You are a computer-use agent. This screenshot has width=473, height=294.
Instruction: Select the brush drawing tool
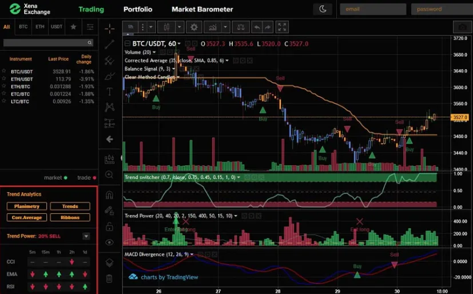coord(109,76)
